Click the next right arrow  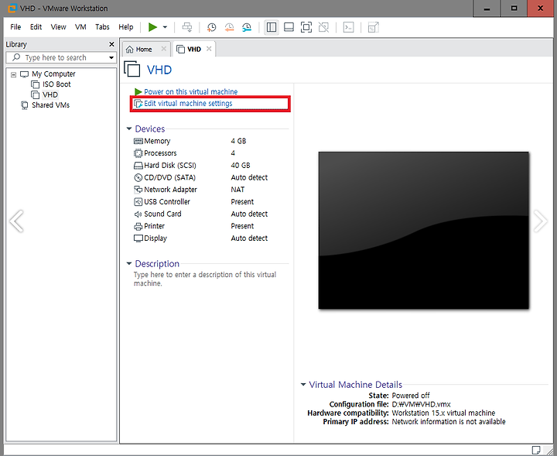pyautogui.click(x=540, y=221)
